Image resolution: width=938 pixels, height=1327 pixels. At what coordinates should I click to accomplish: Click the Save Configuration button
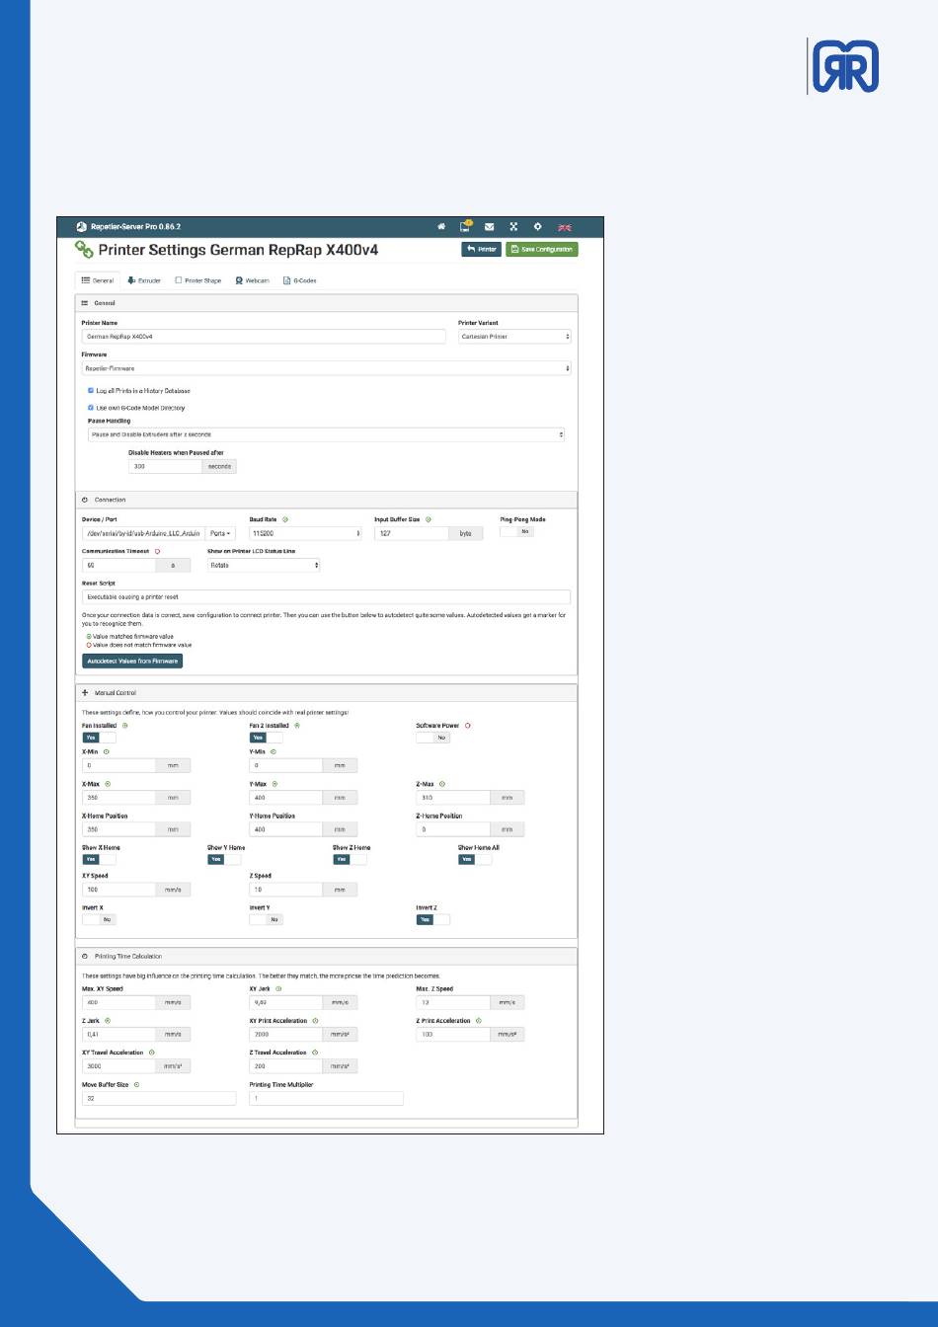[541, 249]
